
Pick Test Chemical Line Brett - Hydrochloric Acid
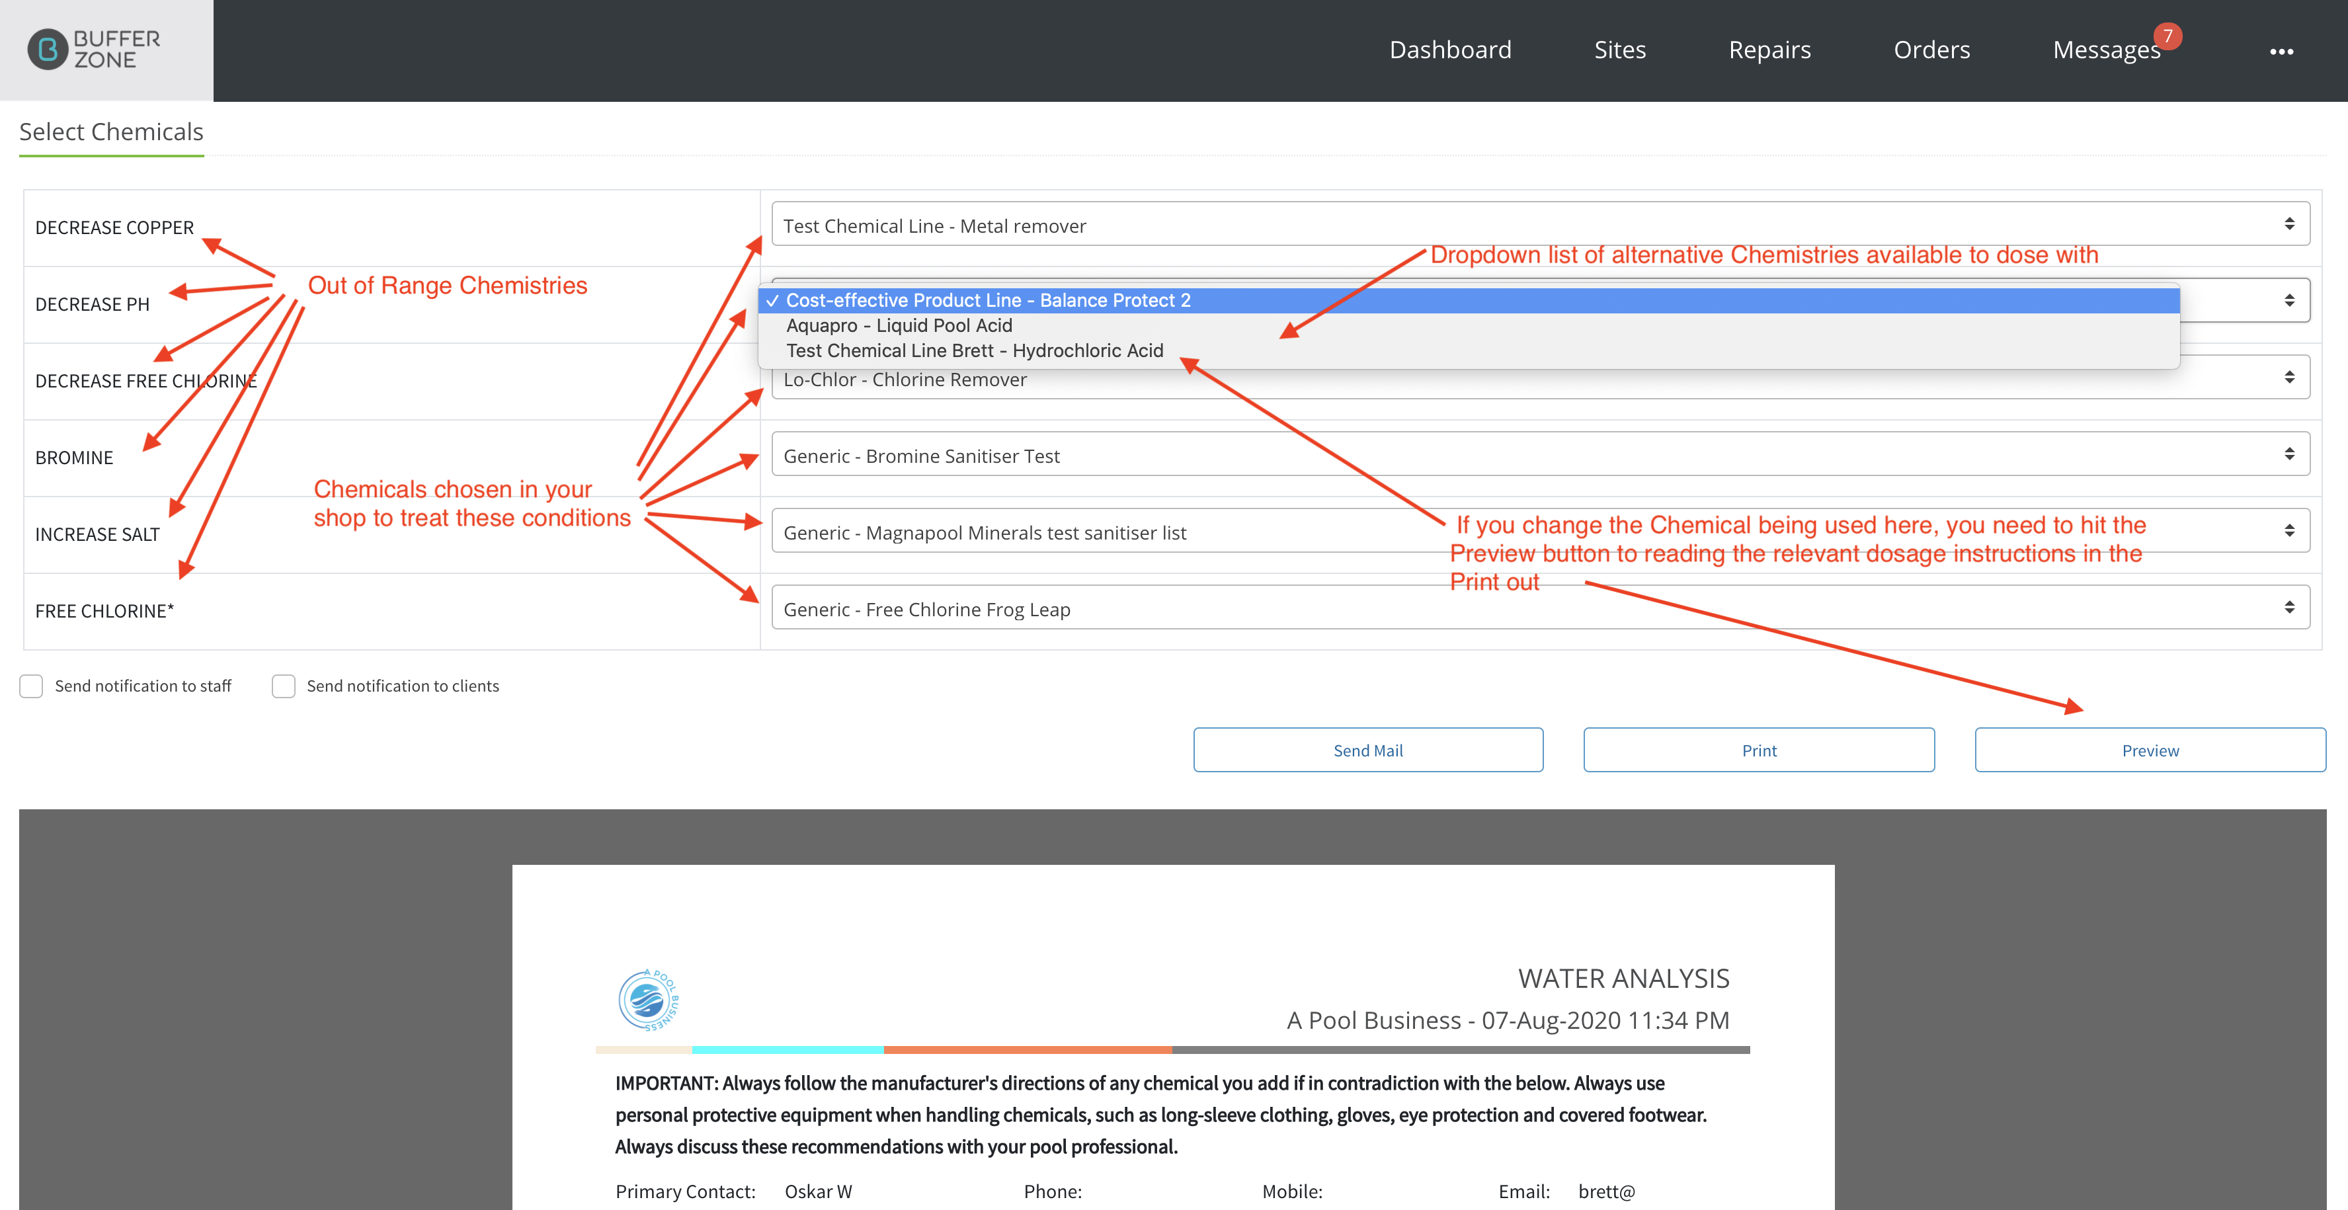[x=1469, y=351]
